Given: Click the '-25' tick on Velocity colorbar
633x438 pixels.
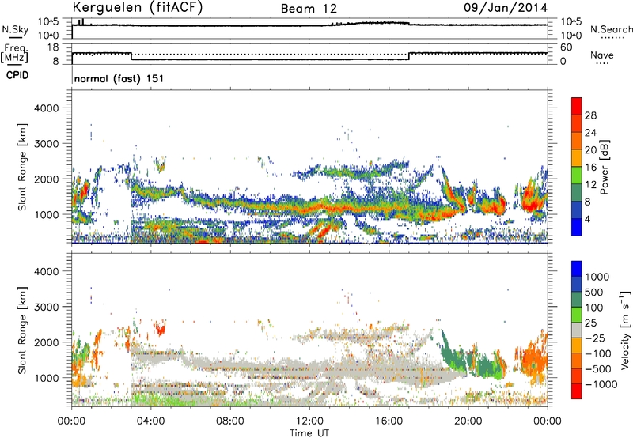Looking at the screenshot, I should pyautogui.click(x=595, y=338).
